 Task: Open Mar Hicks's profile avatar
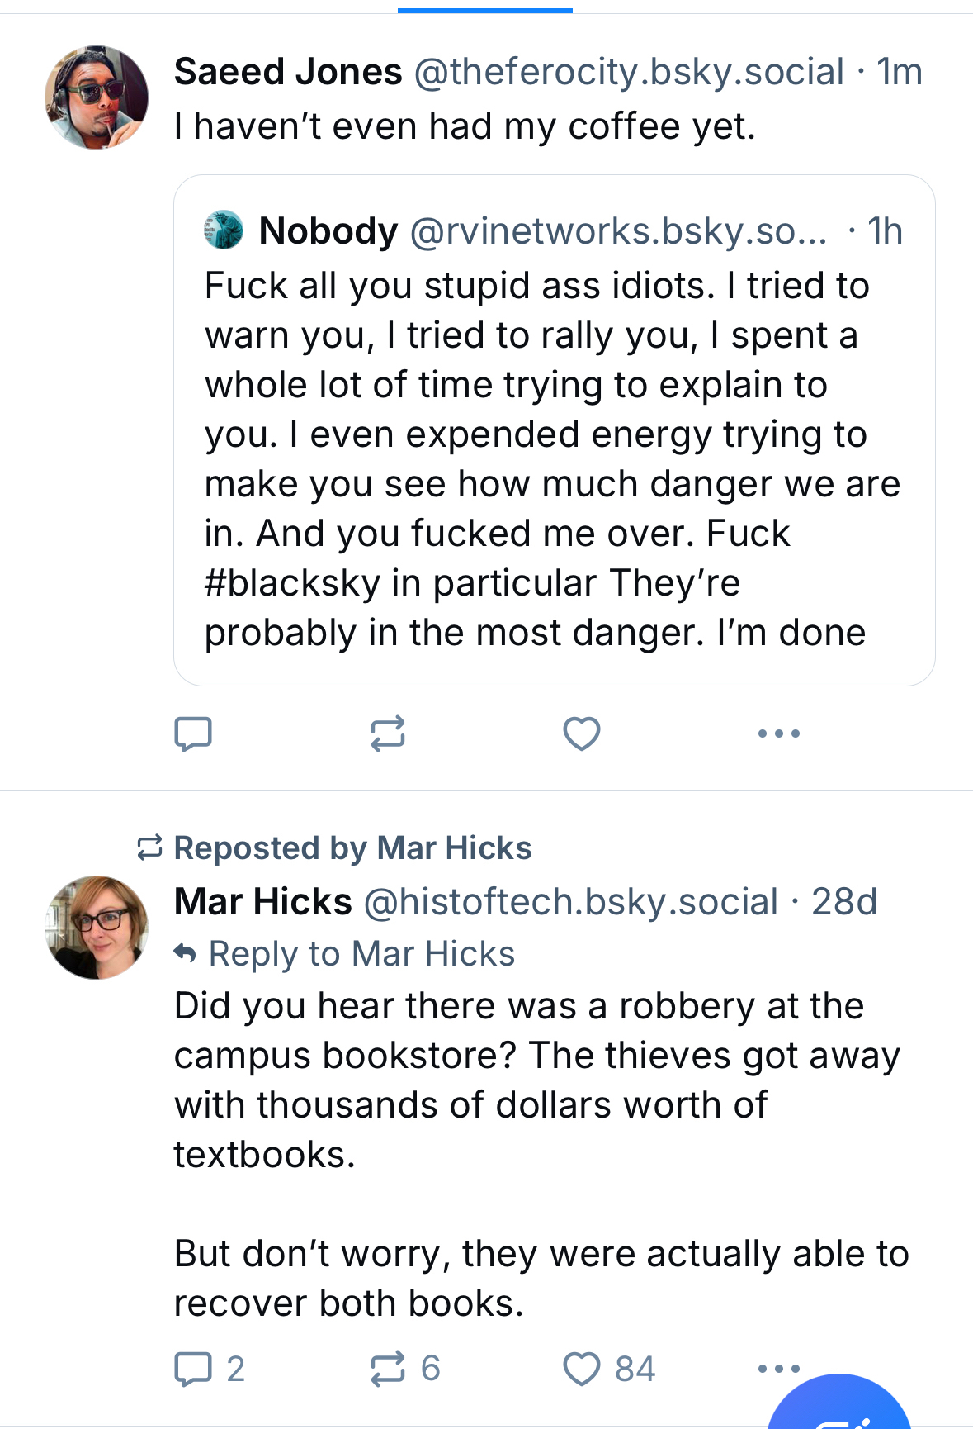pyautogui.click(x=97, y=928)
